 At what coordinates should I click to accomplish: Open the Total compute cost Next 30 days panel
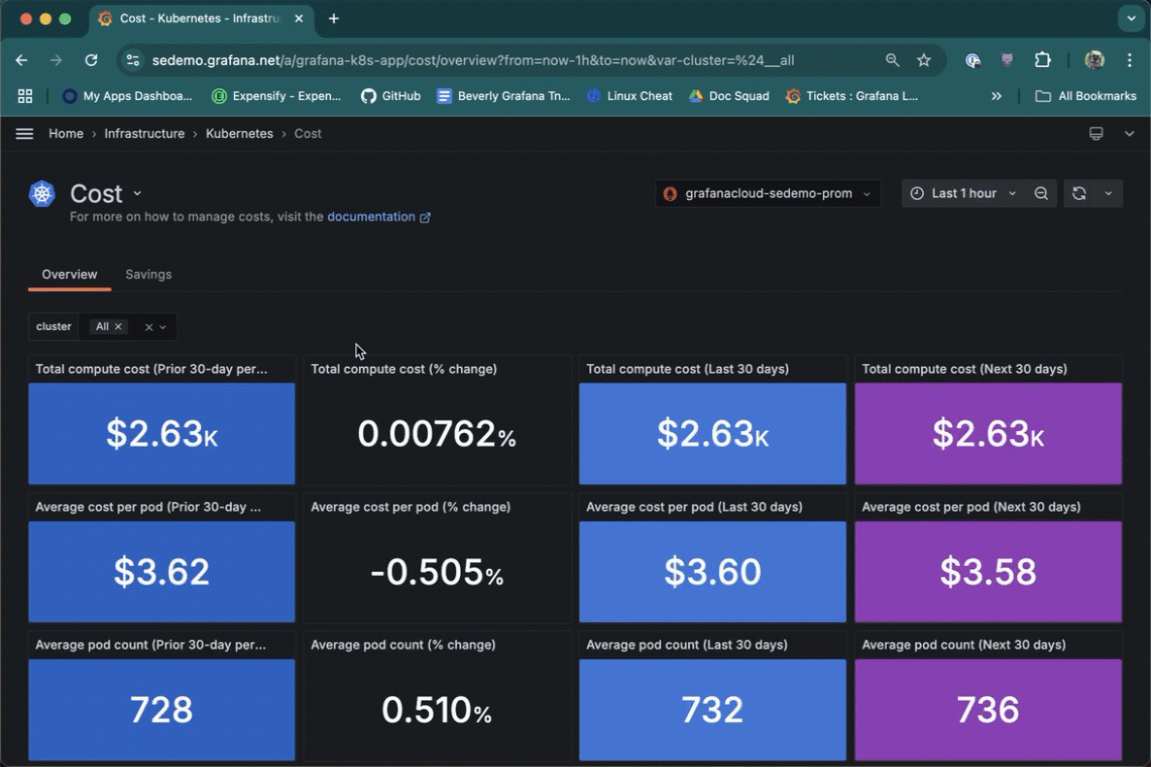click(x=988, y=433)
